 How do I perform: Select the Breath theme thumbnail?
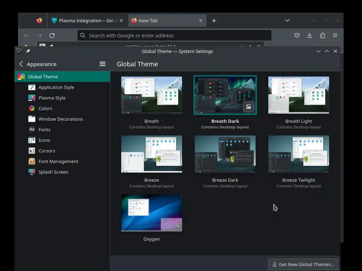[151, 95]
